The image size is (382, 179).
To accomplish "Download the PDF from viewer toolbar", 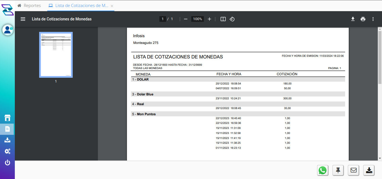I will [353, 19].
